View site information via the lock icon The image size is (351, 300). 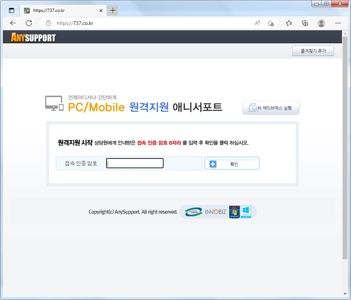[48, 23]
